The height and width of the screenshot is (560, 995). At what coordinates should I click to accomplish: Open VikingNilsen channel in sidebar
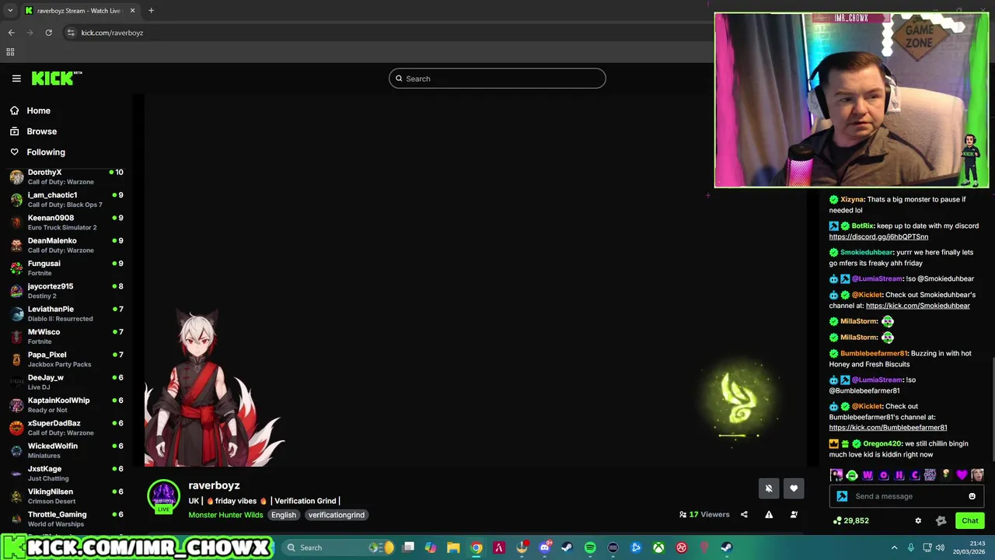pyautogui.click(x=66, y=496)
